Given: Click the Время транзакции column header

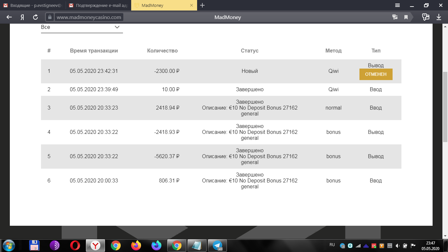Looking at the screenshot, I should [94, 51].
